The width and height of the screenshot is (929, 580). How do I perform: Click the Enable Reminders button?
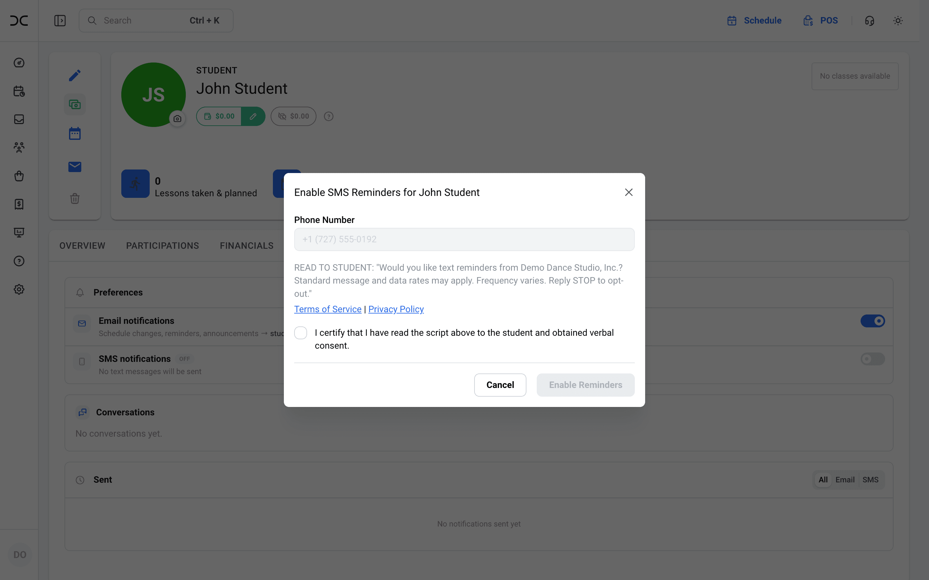point(585,385)
